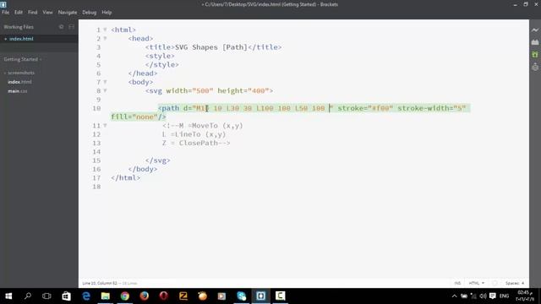The image size is (541, 304).
Task: Open the Camtasia taskbar icon
Action: (x=280, y=296)
